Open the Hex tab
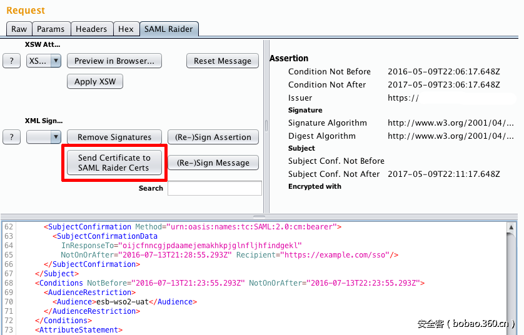The image size is (524, 335). 126,29
